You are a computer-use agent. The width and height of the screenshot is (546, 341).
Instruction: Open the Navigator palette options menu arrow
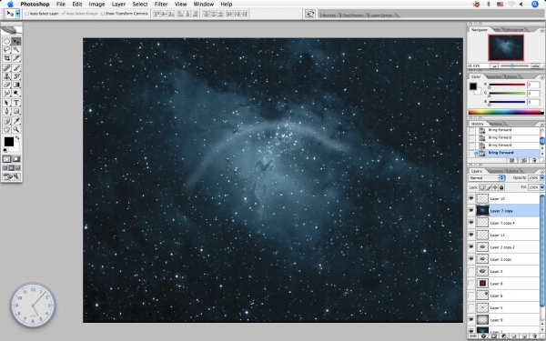[541, 30]
